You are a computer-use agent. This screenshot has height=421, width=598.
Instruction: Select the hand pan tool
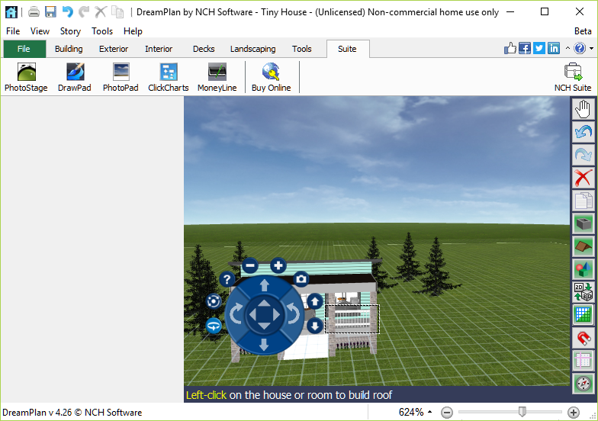click(x=584, y=110)
